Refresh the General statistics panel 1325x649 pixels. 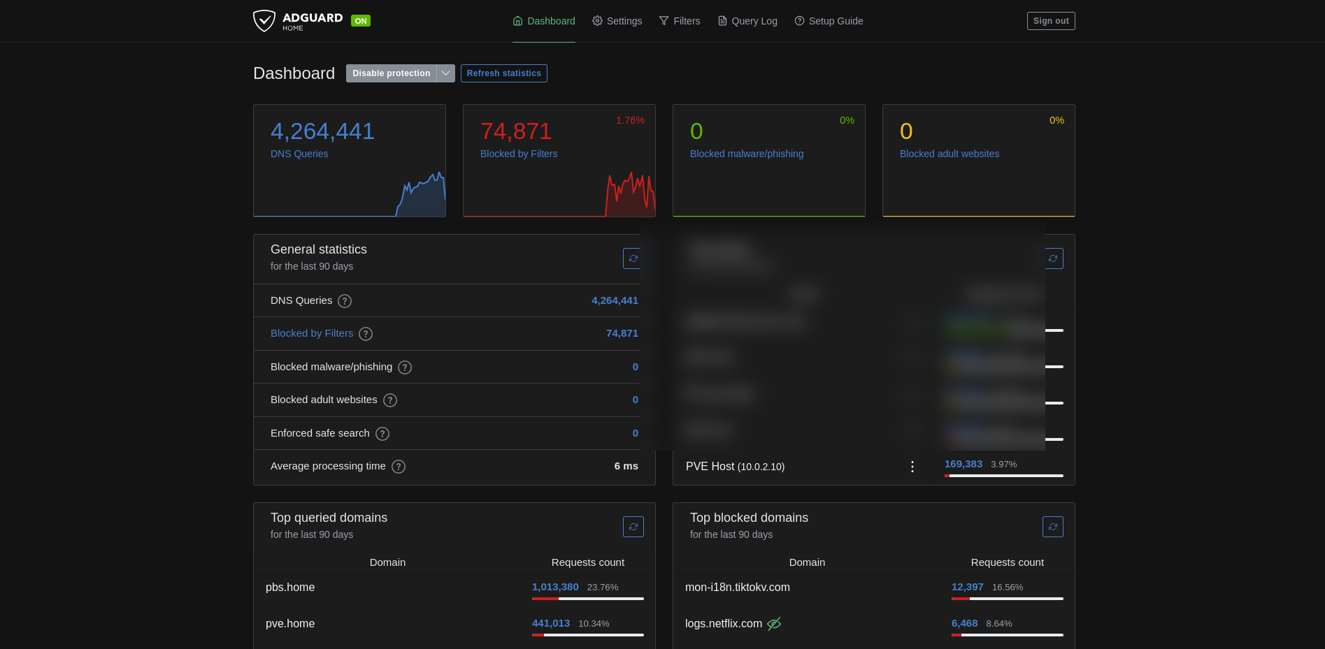click(632, 258)
